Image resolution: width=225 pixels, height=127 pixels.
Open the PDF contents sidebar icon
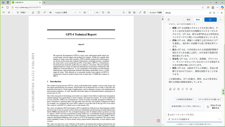point(3,12)
